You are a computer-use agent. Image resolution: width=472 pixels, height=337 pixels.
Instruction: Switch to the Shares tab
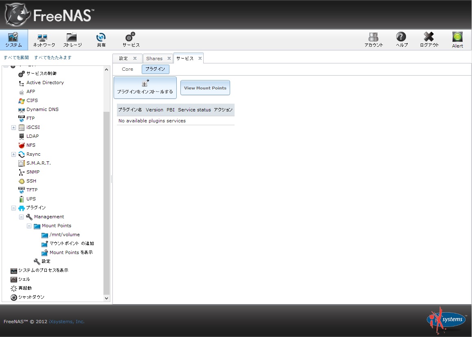pos(154,59)
